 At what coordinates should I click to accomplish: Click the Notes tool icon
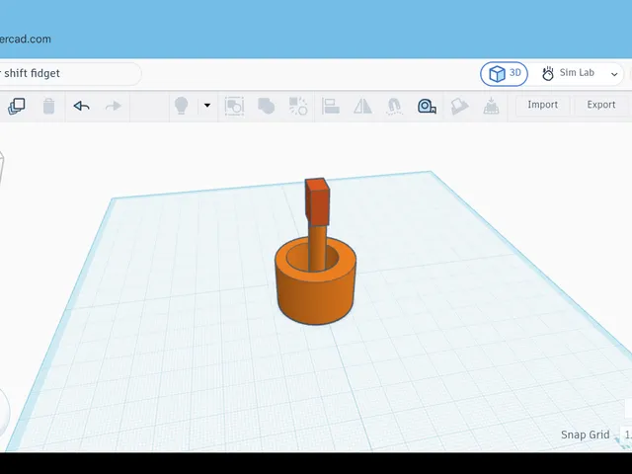point(459,106)
